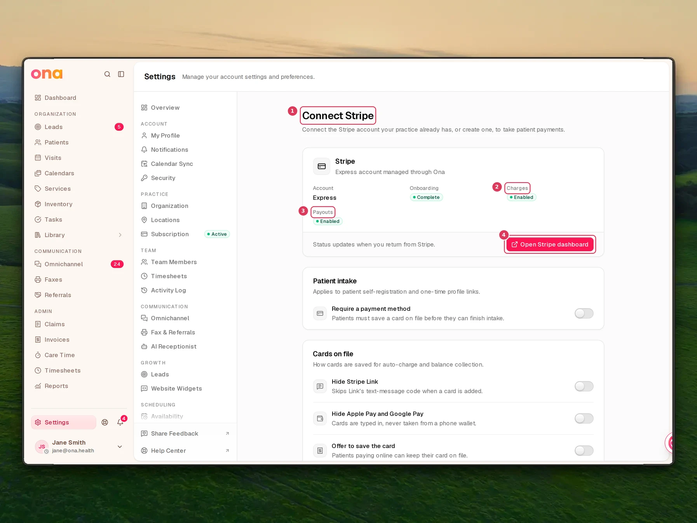Select Subscription in settings menu
The height and width of the screenshot is (523, 697).
185,234
